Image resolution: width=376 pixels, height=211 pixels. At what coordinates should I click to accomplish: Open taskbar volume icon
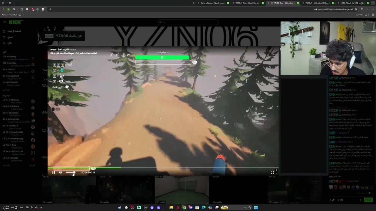pos(12,207)
